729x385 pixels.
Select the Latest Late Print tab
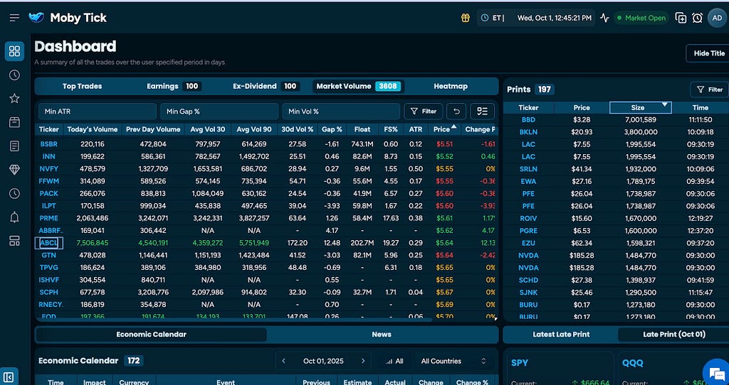click(x=561, y=335)
